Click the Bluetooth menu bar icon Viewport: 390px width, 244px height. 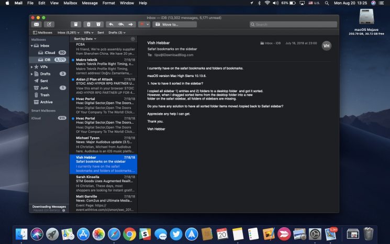click(x=259, y=3)
